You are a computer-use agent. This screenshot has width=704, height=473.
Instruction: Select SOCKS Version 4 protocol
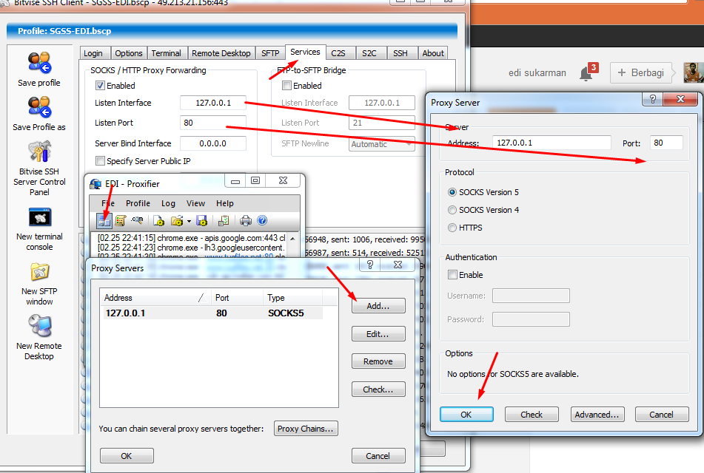(452, 210)
